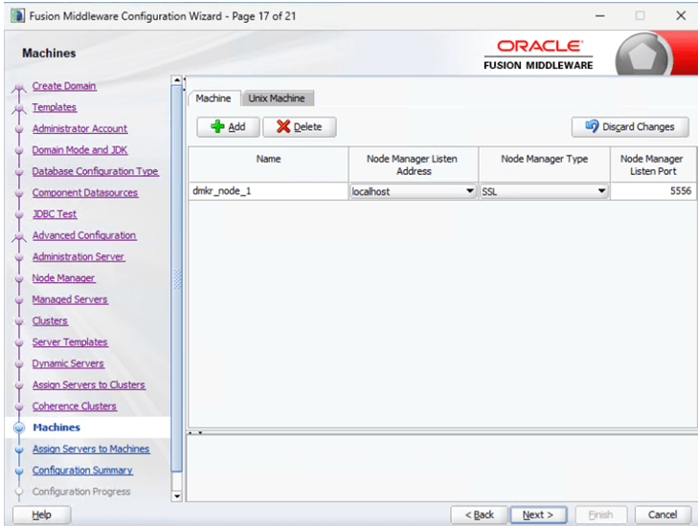Click the Next button
The height and width of the screenshot is (526, 698).
(538, 515)
